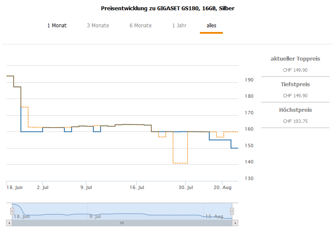Viewport: 335px width, 230px height.
Task: Click the right range handle in navigator
Action: pos(232,211)
